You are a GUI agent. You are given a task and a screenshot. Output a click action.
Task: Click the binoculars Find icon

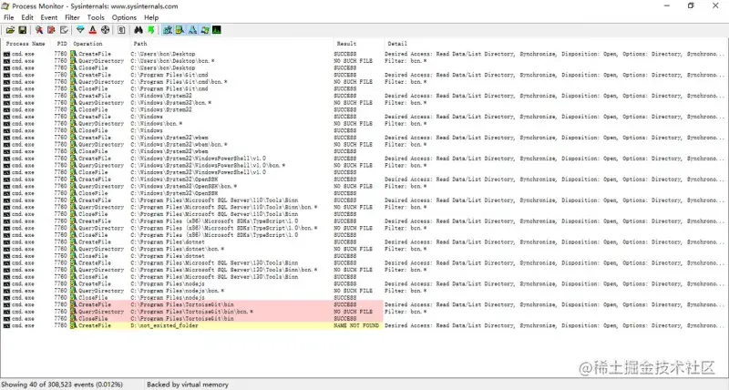(x=139, y=30)
